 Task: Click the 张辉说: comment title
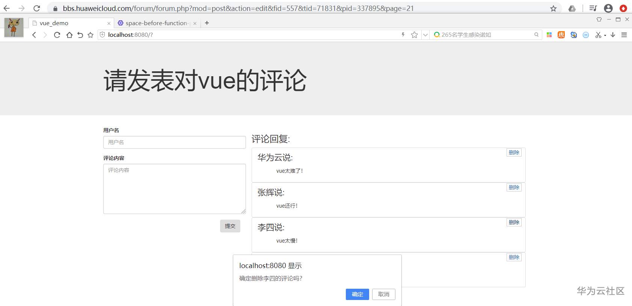pyautogui.click(x=271, y=193)
